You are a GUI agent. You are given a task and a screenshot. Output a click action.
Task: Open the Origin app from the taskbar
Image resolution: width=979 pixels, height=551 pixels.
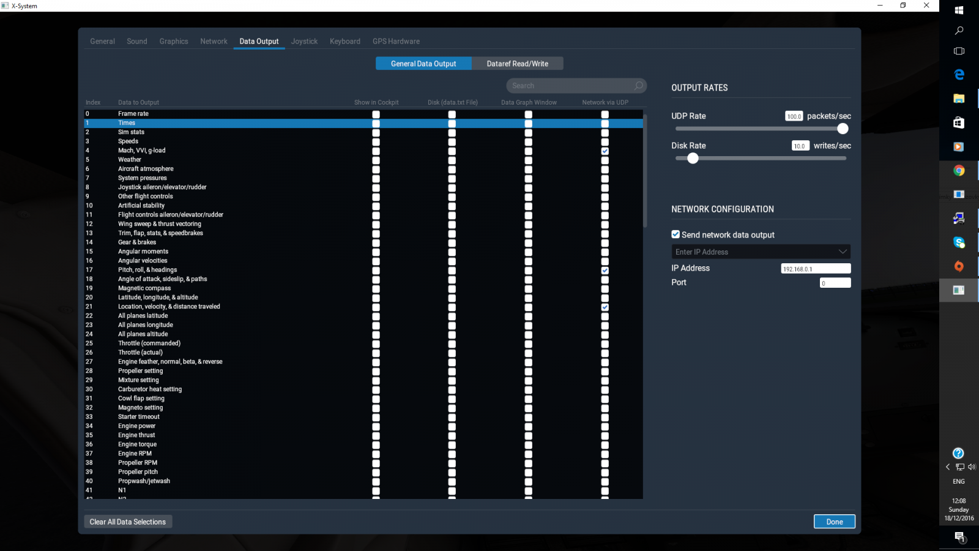point(959,266)
